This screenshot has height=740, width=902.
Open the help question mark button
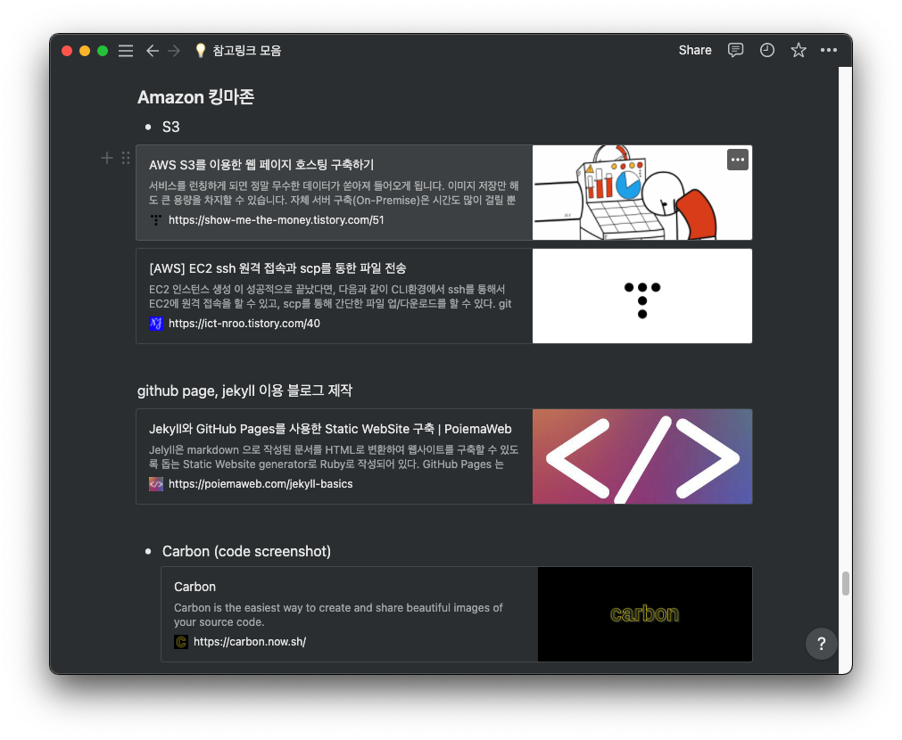point(821,644)
